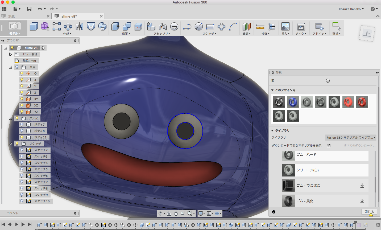Image resolution: width=381 pixels, height=230 pixels.
Task: Expand the ビュー管理 folder
Action: (10, 54)
